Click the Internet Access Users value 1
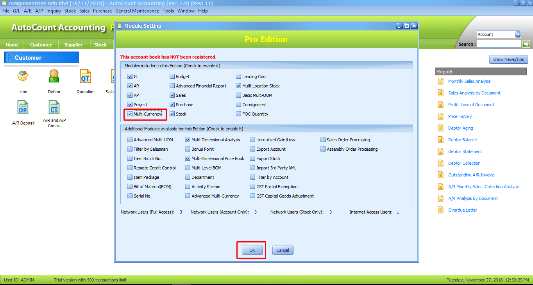The width and height of the screenshot is (533, 285). click(x=398, y=212)
